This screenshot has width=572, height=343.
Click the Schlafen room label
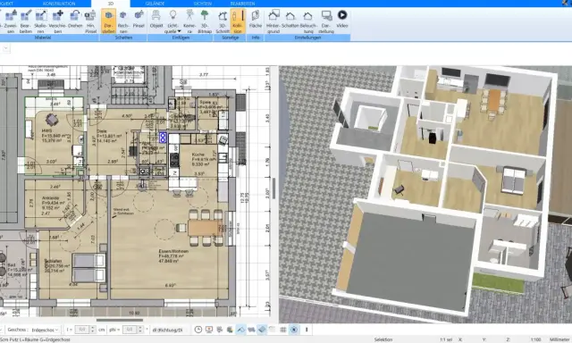tap(53, 261)
